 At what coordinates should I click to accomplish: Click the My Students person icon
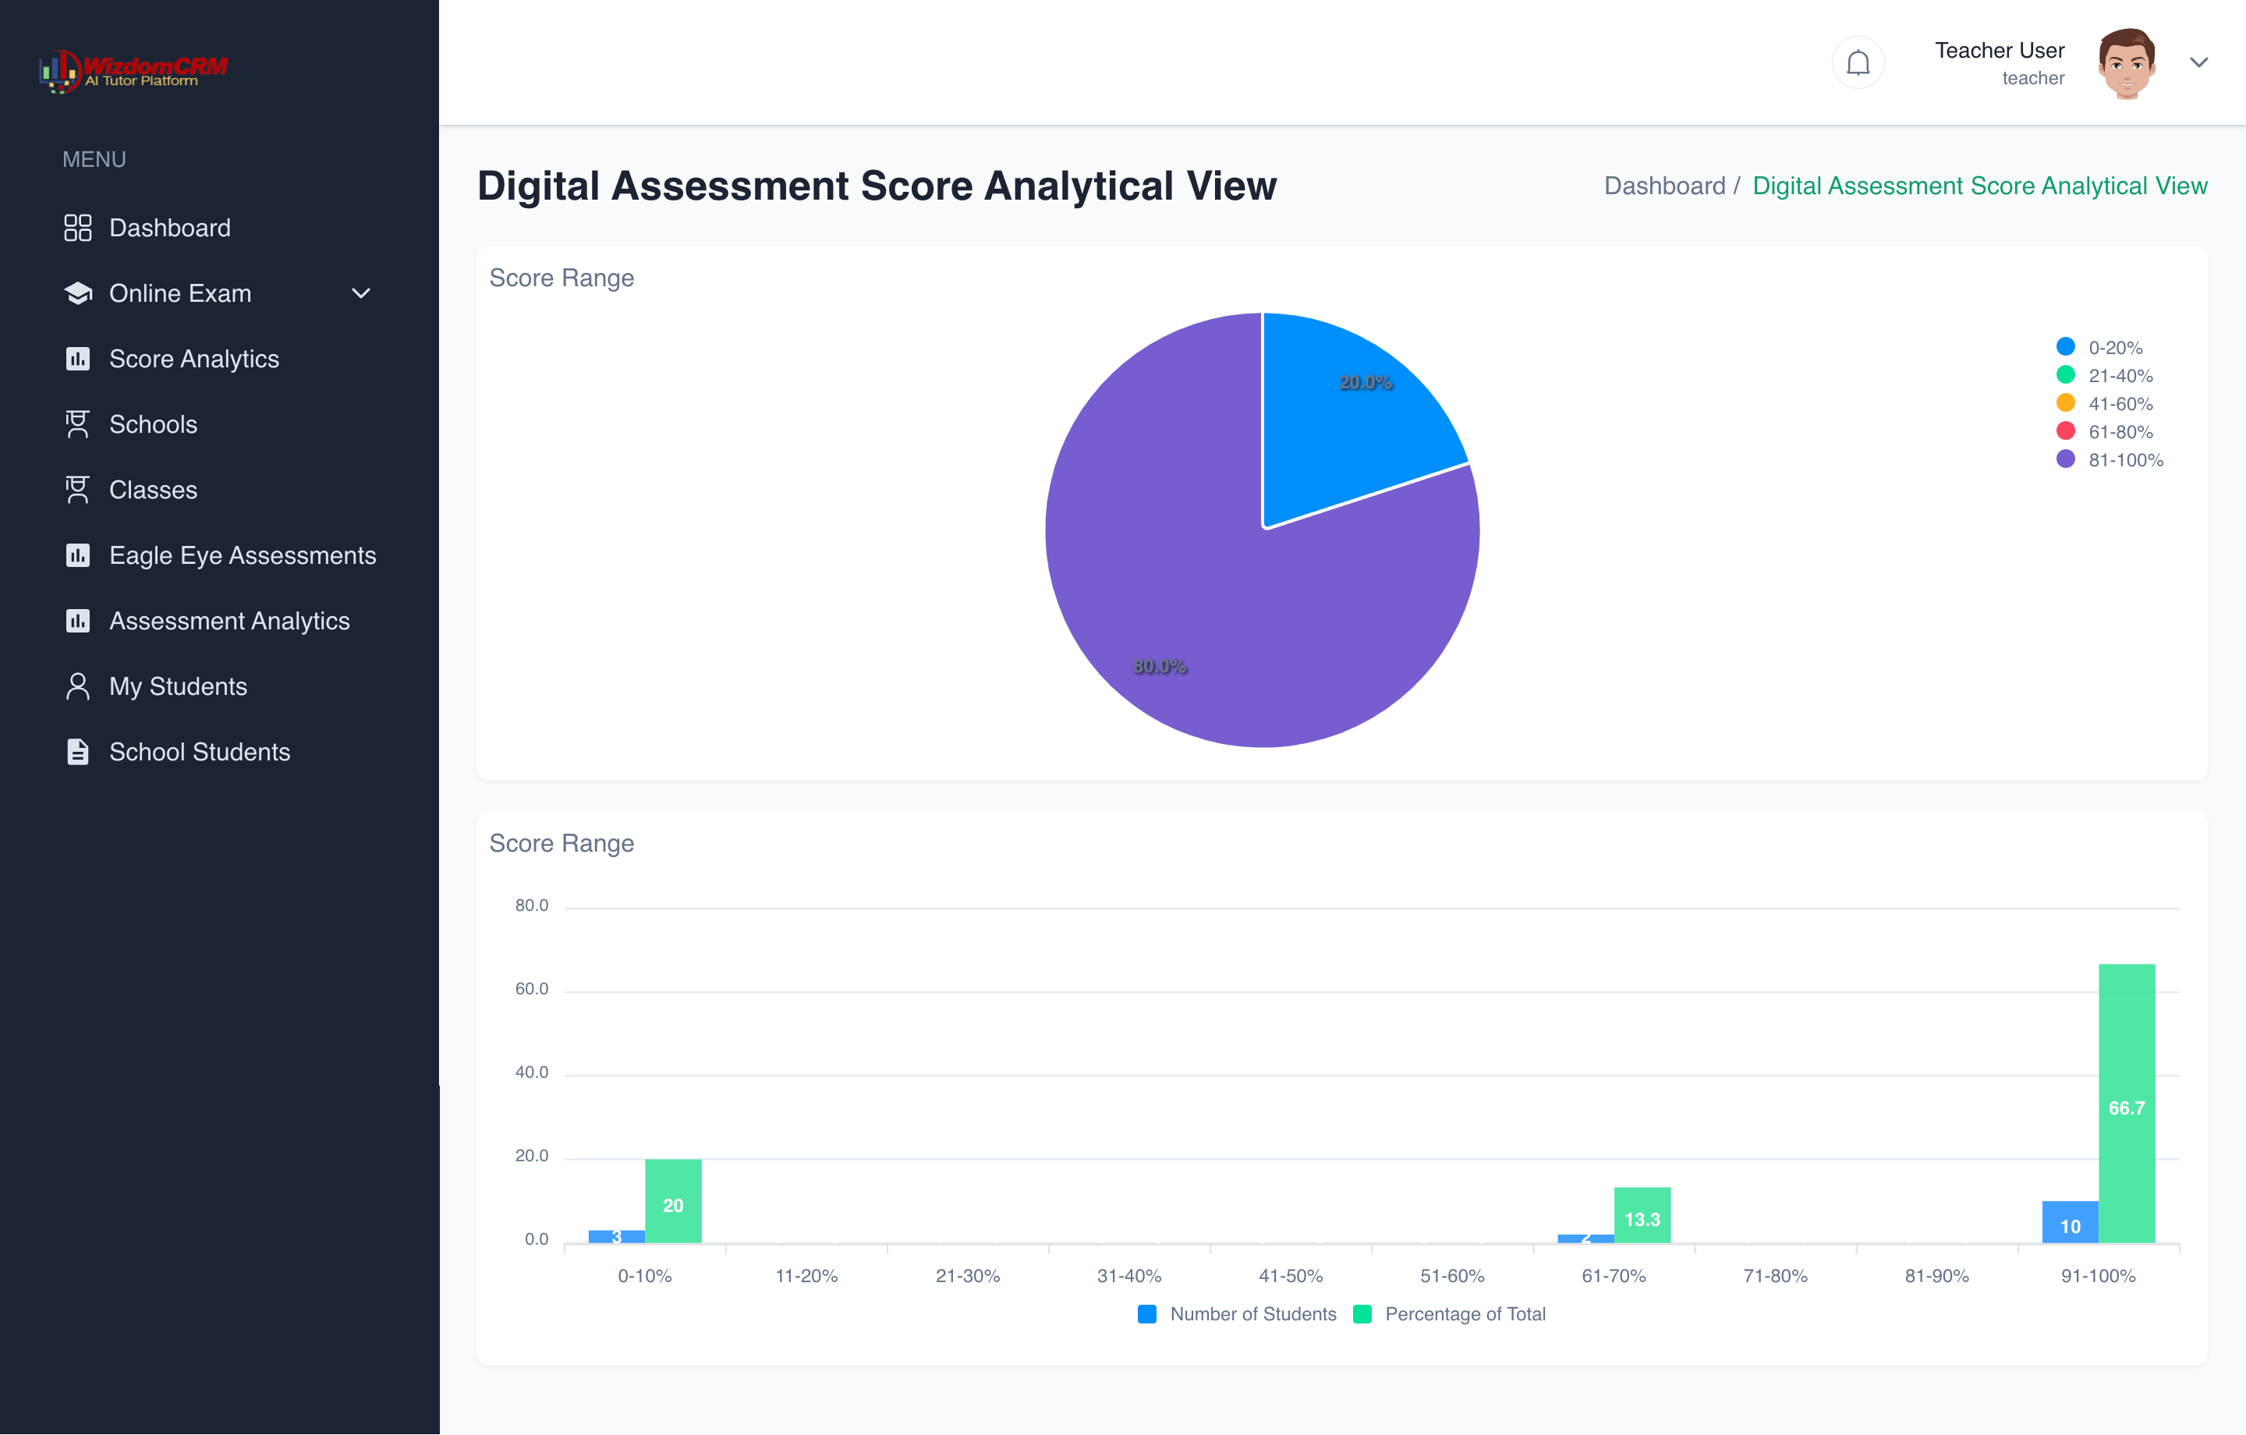pyautogui.click(x=77, y=687)
